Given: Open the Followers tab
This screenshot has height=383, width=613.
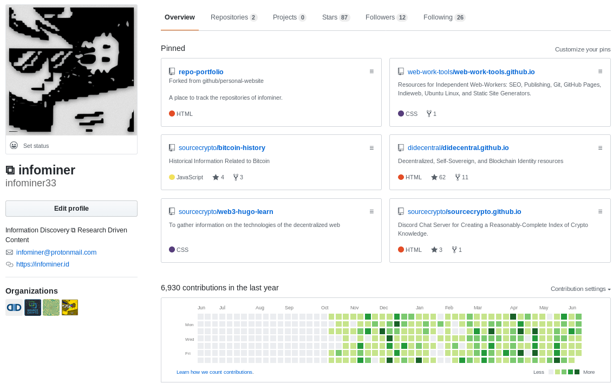Looking at the screenshot, I should tap(386, 17).
